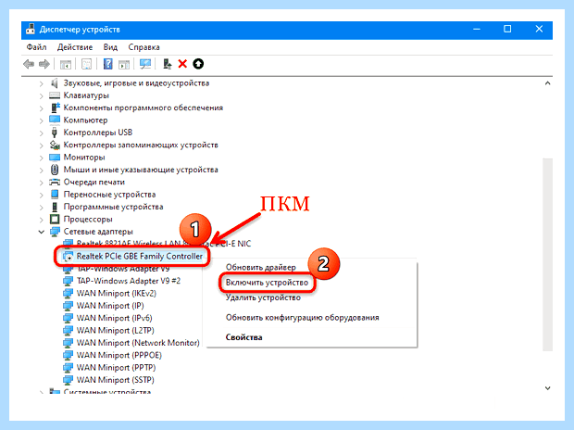Collapse the Сетевые адаптеры node
The image size is (574, 430).
[x=42, y=232]
